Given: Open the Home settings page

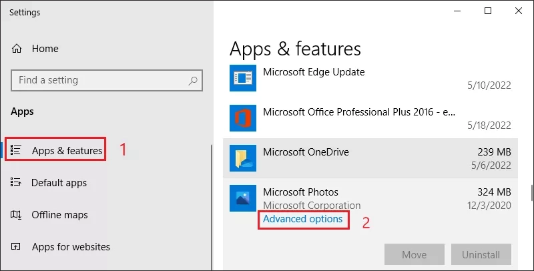Looking at the screenshot, I should point(45,49).
